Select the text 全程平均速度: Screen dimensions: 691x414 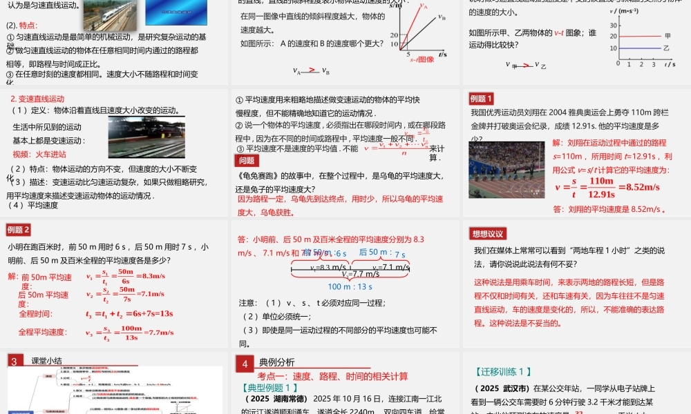pyautogui.click(x=43, y=332)
